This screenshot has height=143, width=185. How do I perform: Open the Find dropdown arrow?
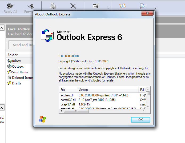point(155,8)
